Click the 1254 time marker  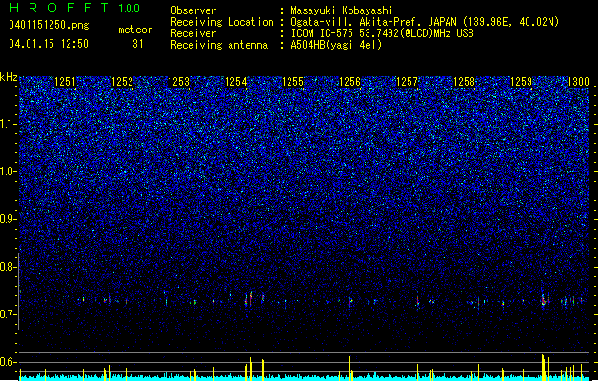click(236, 82)
